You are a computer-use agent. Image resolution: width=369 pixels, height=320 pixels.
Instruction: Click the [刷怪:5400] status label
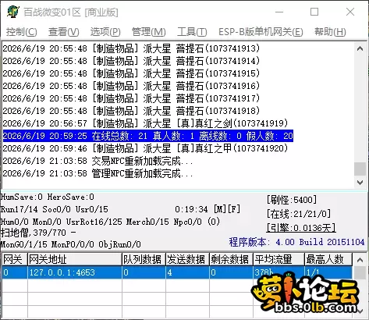[x=292, y=200]
